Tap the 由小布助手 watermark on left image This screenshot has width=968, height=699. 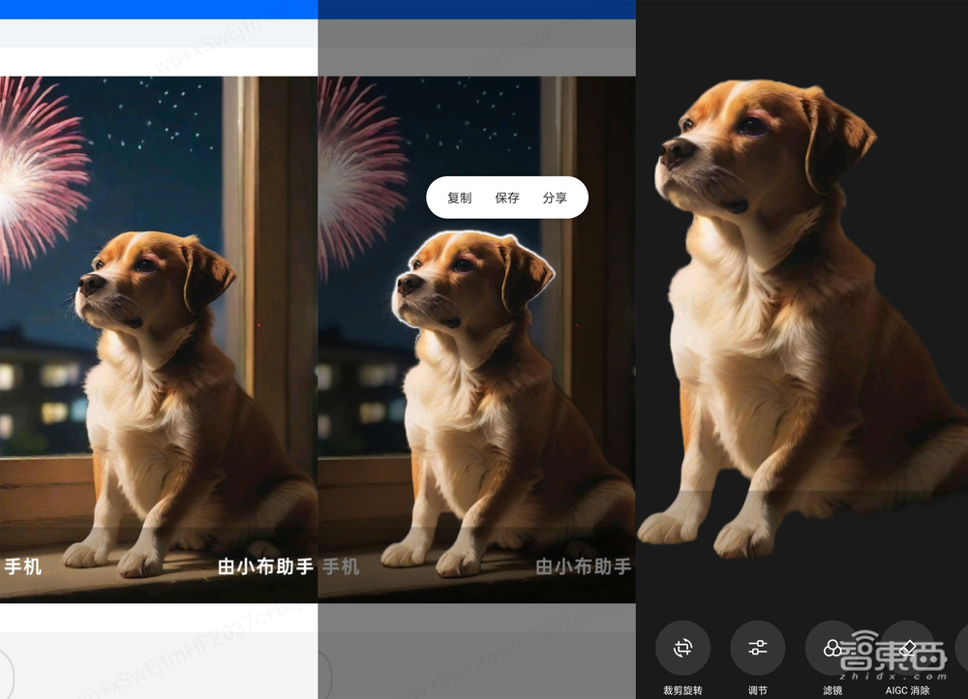point(264,566)
